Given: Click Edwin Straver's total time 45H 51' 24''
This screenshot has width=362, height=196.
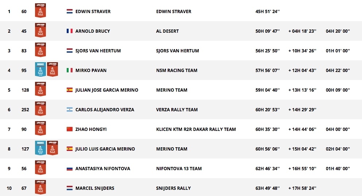Looking at the screenshot, I should click(268, 12).
